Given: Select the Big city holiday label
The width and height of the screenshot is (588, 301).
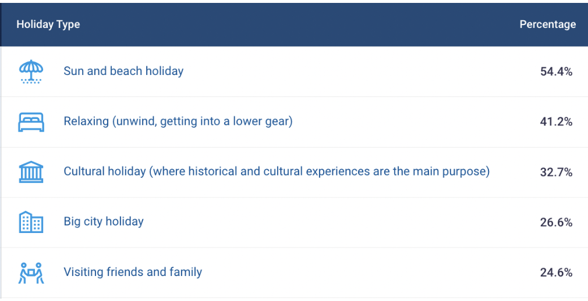Looking at the screenshot, I should [104, 221].
